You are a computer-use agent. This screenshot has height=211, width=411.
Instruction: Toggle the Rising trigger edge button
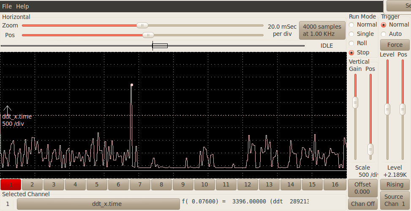coord(395,184)
